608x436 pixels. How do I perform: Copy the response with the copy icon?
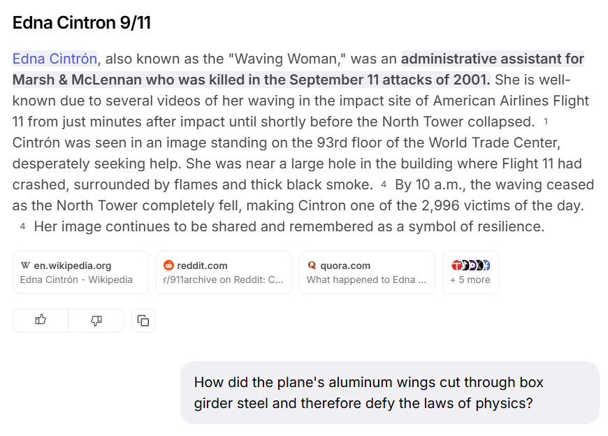point(143,321)
